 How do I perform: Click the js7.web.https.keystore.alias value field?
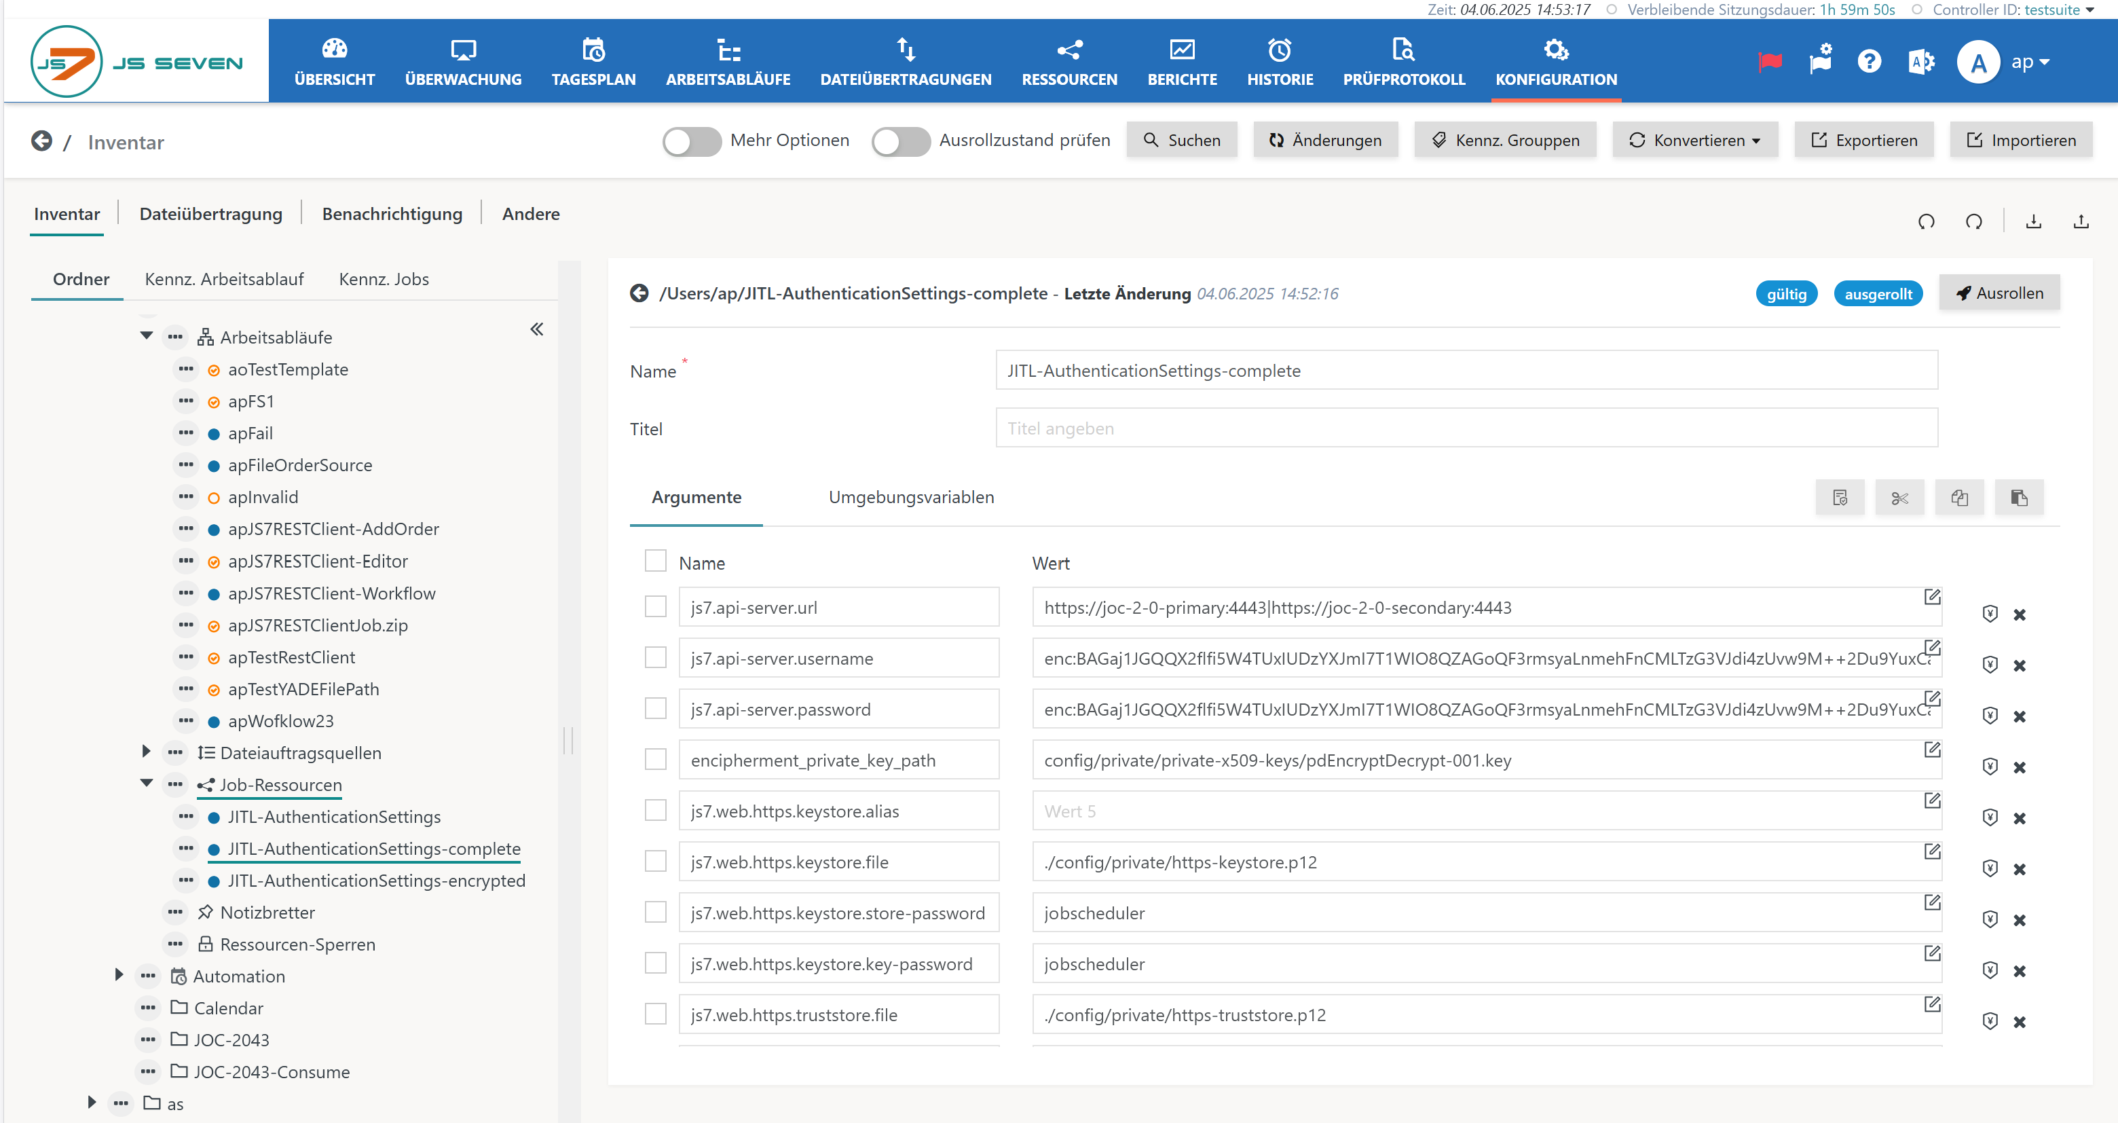(1486, 811)
